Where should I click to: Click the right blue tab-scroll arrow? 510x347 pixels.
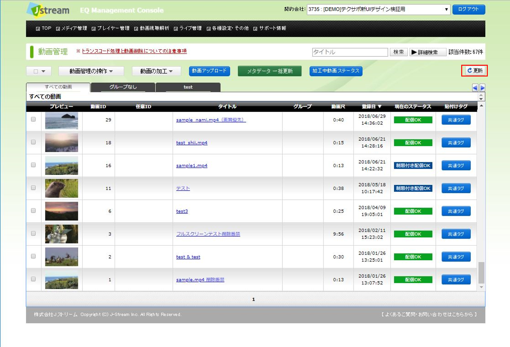pyautogui.click(x=482, y=88)
